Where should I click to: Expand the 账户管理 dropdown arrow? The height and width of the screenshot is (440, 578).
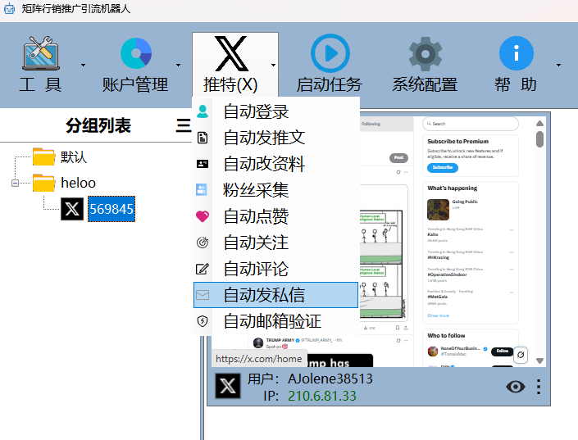(179, 66)
